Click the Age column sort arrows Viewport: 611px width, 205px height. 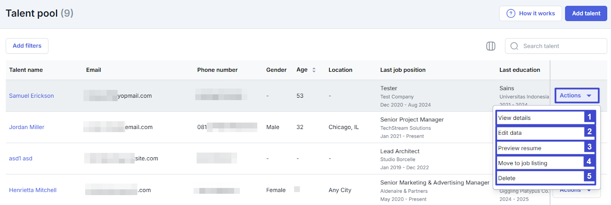click(x=314, y=70)
